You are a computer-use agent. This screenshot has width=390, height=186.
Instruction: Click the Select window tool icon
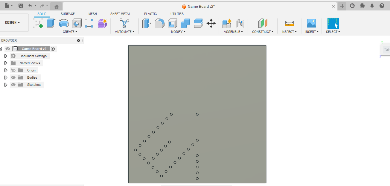point(333,23)
